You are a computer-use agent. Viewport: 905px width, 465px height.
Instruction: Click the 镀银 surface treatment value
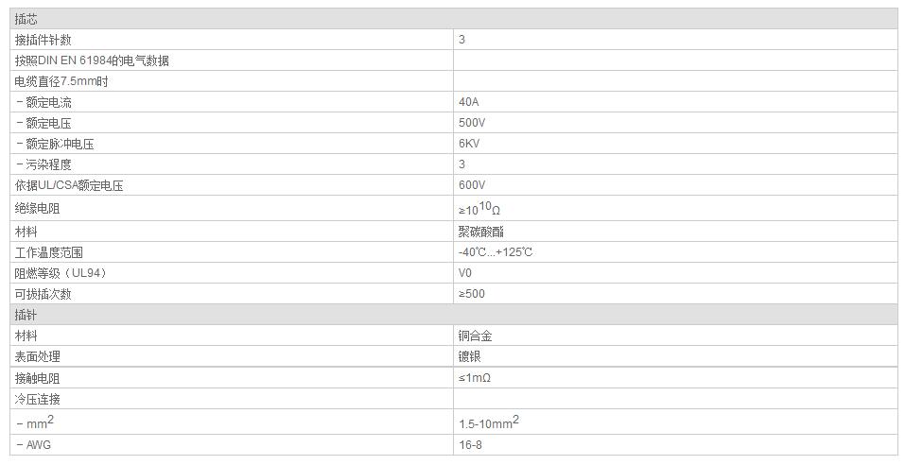click(469, 356)
